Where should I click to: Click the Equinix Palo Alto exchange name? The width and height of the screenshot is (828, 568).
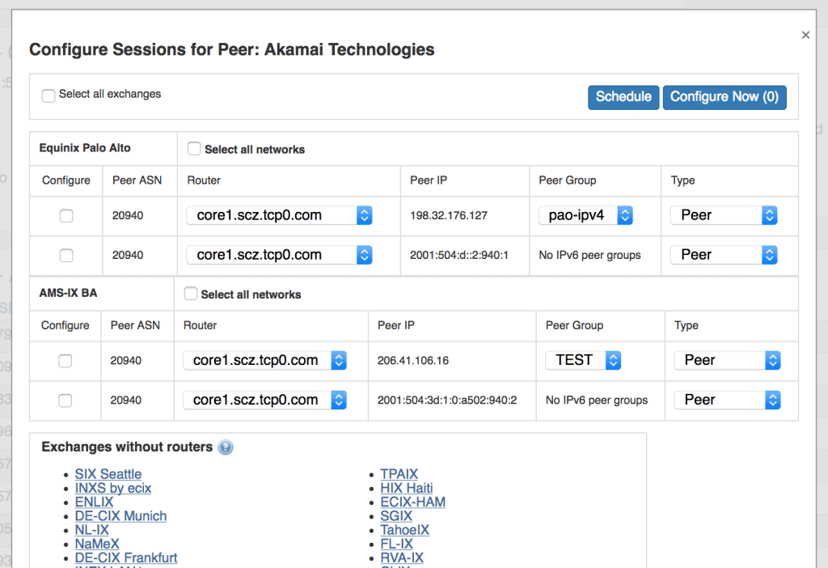[85, 148]
